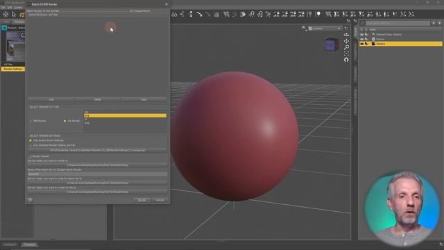Click the Pan camera control in viewport

(346, 41)
